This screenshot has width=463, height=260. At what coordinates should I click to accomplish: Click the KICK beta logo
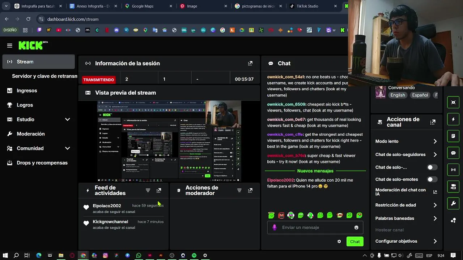point(33,45)
